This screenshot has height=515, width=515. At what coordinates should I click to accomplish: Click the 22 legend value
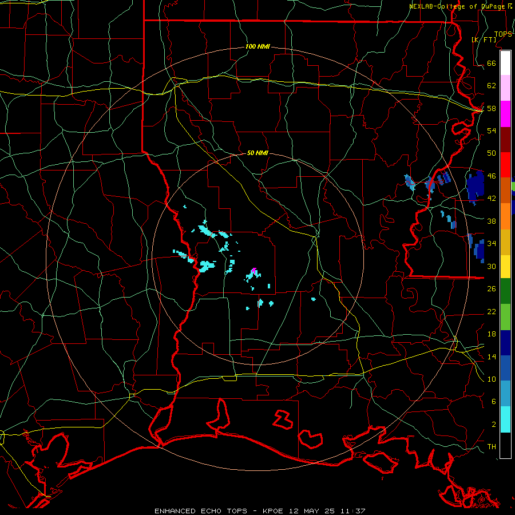tap(492, 311)
